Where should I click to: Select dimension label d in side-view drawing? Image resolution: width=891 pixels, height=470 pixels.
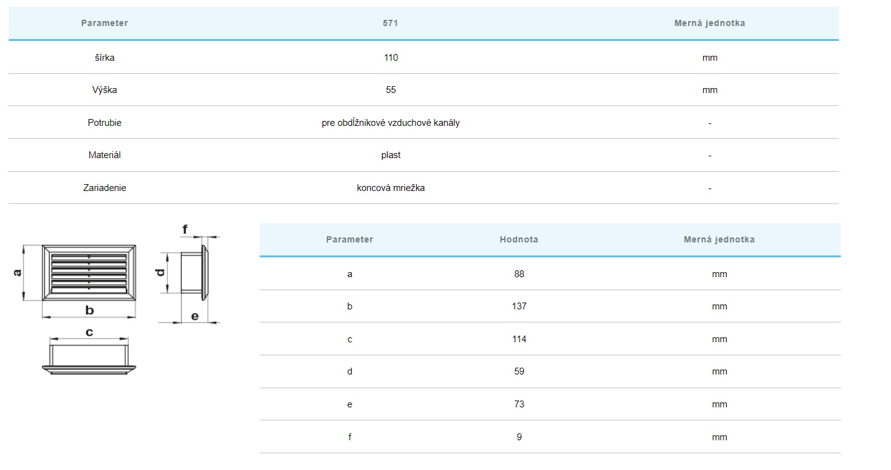coord(161,272)
